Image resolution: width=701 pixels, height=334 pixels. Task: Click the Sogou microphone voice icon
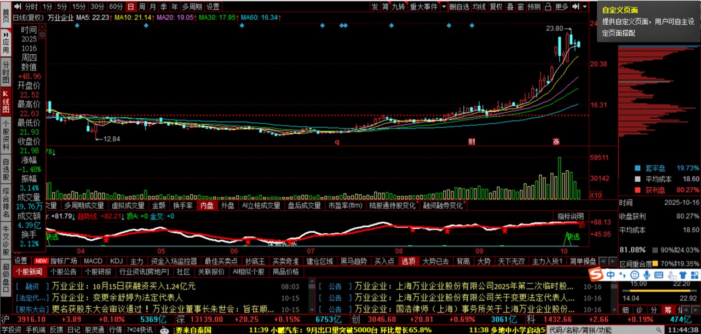(647, 274)
